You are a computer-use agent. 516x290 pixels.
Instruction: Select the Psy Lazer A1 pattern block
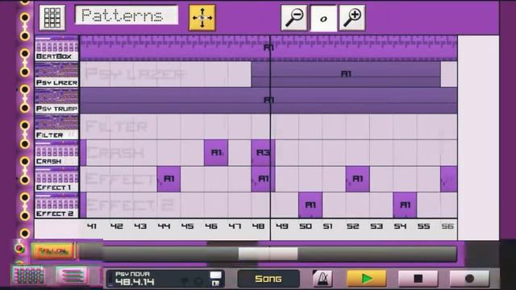[x=346, y=74]
